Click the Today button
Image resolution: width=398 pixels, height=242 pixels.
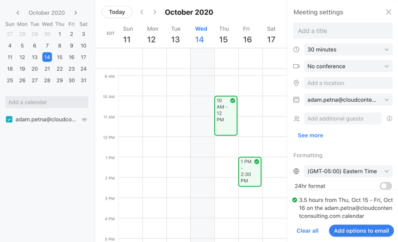pyautogui.click(x=117, y=12)
